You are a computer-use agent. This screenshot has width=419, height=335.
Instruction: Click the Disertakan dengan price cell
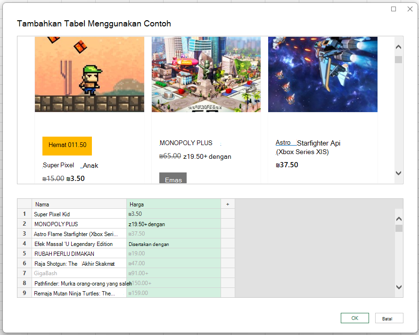(x=174, y=244)
